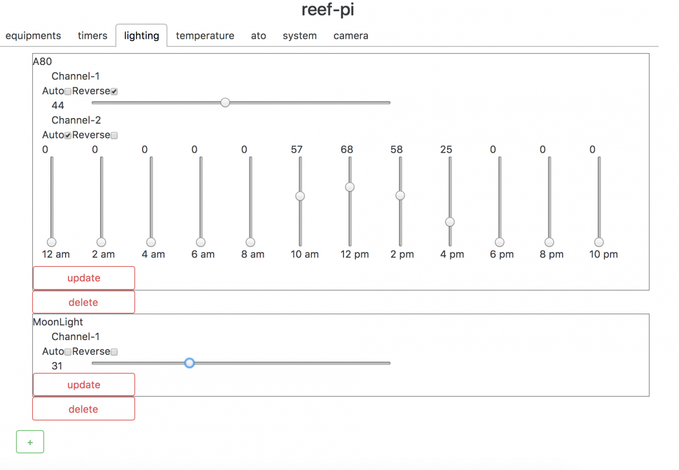Viewport: 679px width, 470px height.
Task: Click update button for MoonLight
Action: tap(84, 385)
